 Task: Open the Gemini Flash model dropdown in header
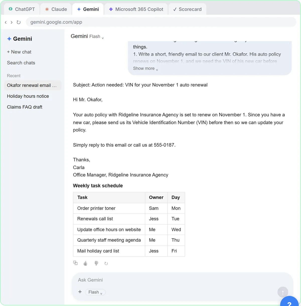pos(87,36)
